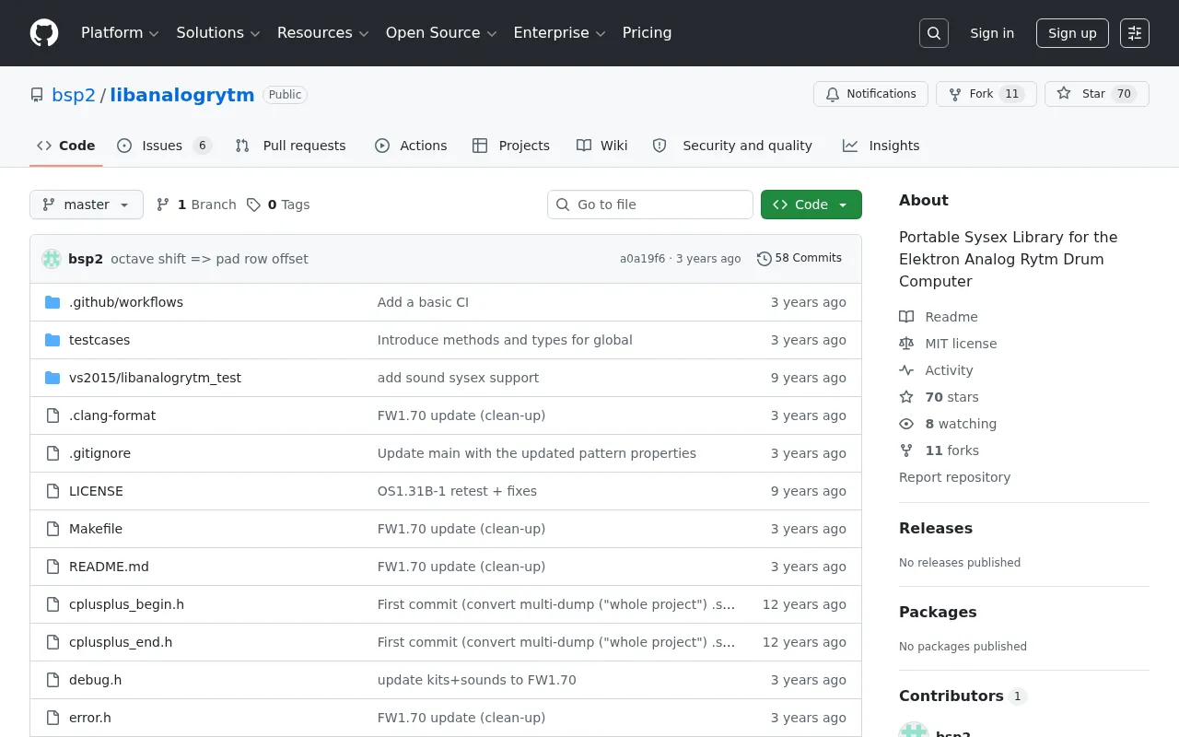Open commit "Add a basic CI"
Screen dimensions: 1179x737
[x=423, y=302]
